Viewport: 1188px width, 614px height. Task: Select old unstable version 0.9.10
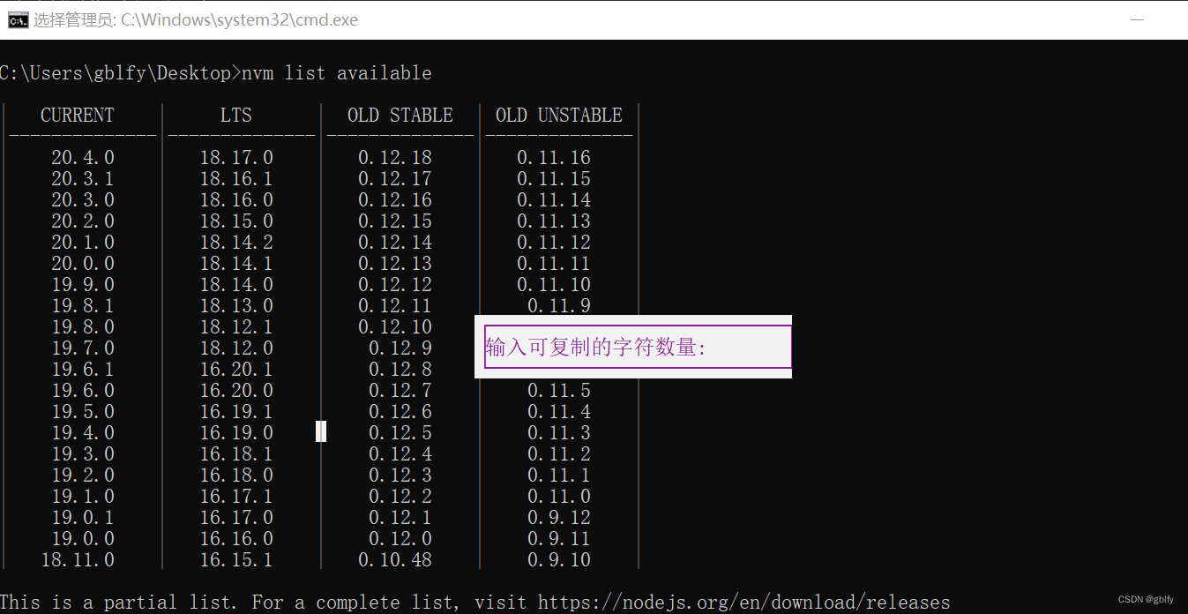pos(559,560)
